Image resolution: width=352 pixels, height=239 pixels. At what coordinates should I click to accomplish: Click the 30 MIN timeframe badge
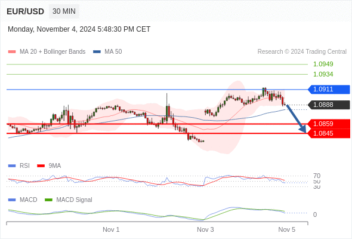[64, 11]
